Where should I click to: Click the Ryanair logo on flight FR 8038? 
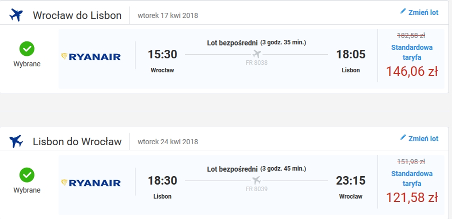click(91, 57)
